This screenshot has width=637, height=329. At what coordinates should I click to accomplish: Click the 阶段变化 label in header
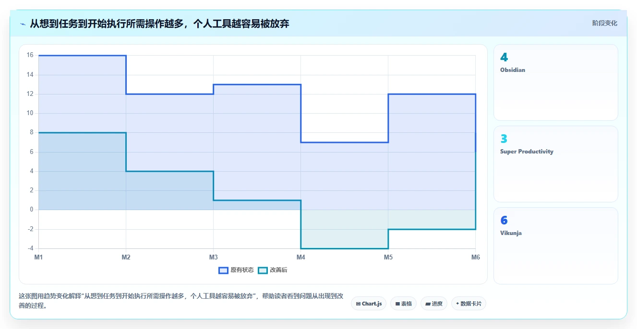[x=604, y=23]
